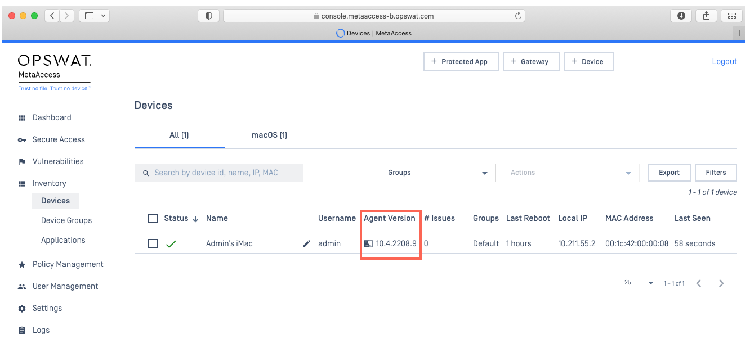Image resolution: width=750 pixels, height=353 pixels.
Task: Add a new Device
Action: point(588,61)
